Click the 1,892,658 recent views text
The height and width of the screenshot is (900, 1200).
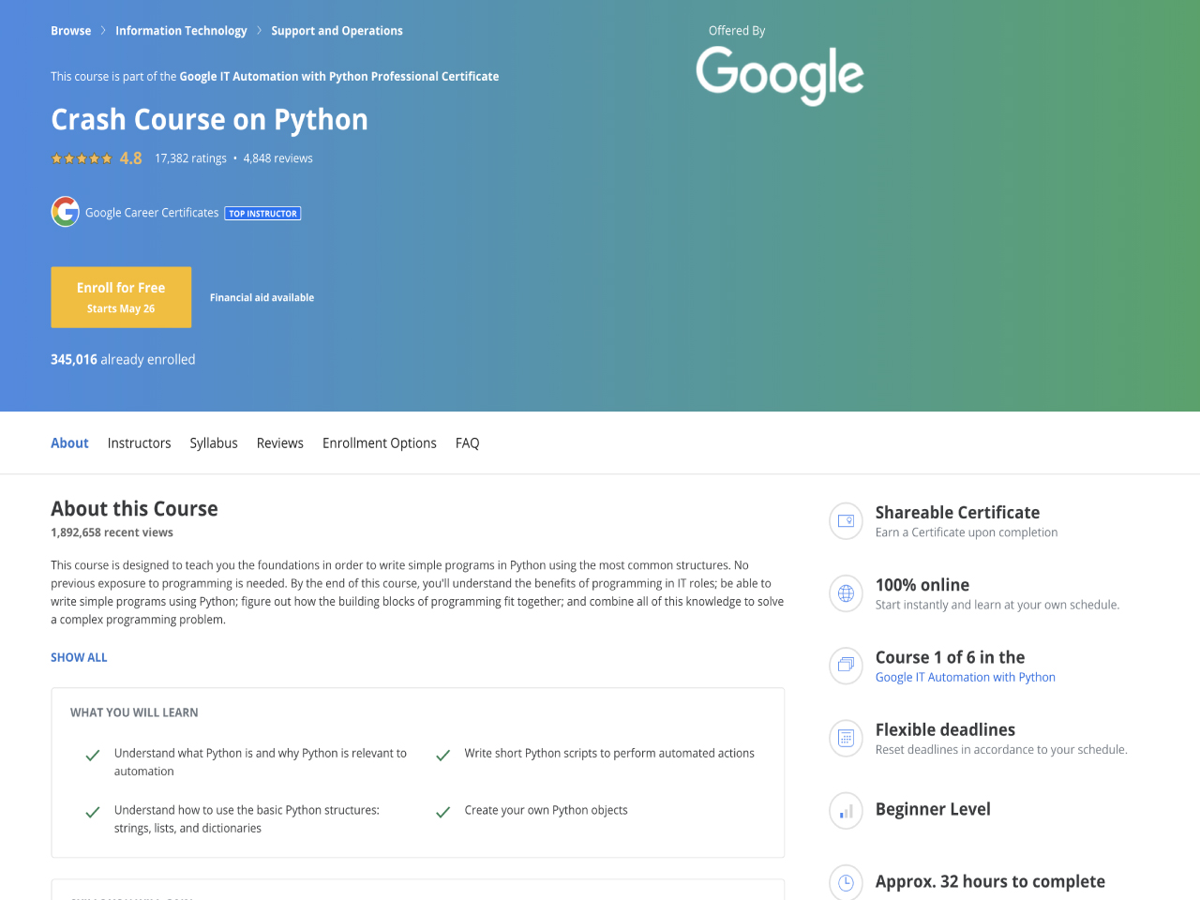coord(112,532)
